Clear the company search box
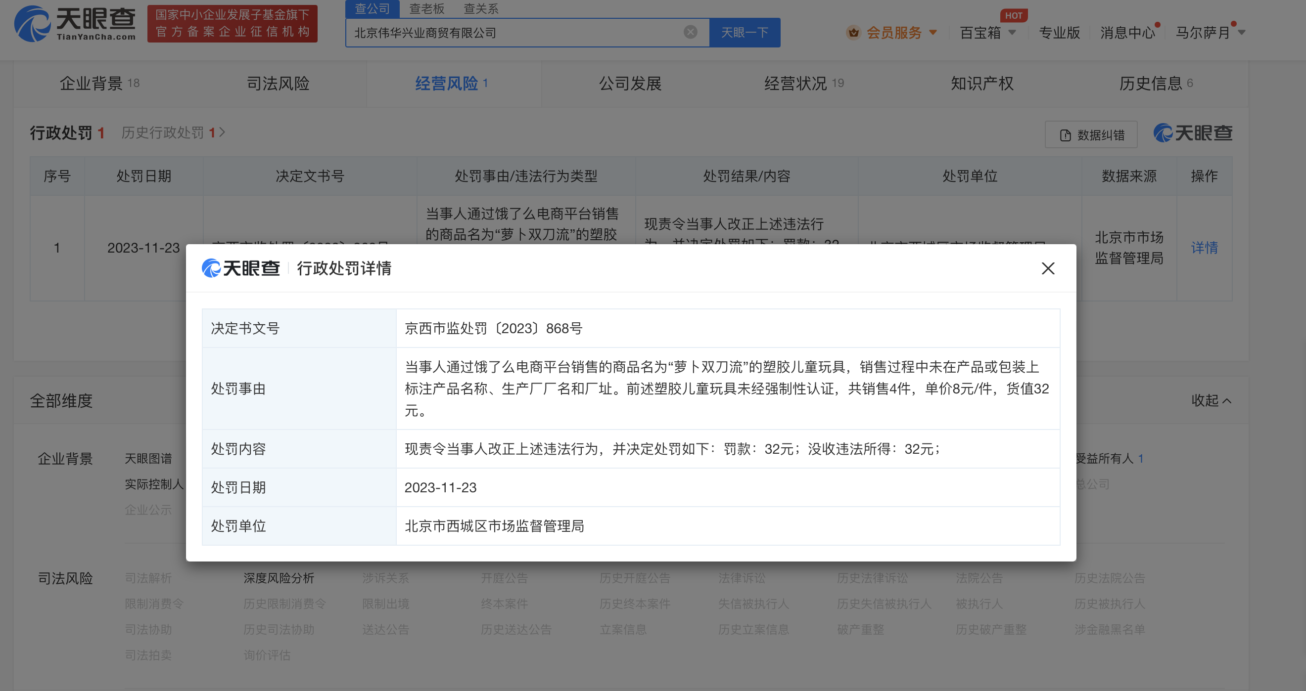This screenshot has height=691, width=1306. click(690, 33)
